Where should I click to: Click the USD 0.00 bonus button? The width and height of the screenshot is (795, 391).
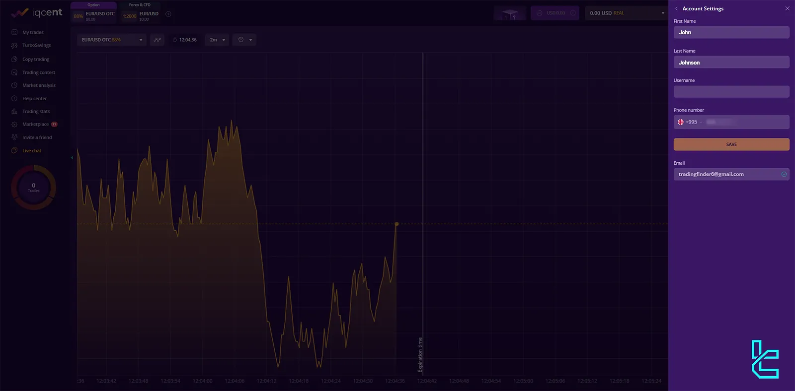[555, 13]
